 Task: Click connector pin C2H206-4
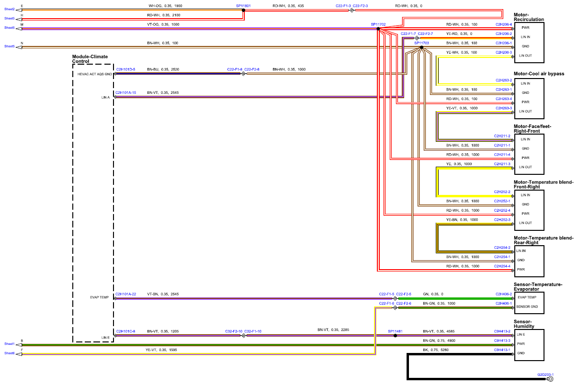point(504,24)
